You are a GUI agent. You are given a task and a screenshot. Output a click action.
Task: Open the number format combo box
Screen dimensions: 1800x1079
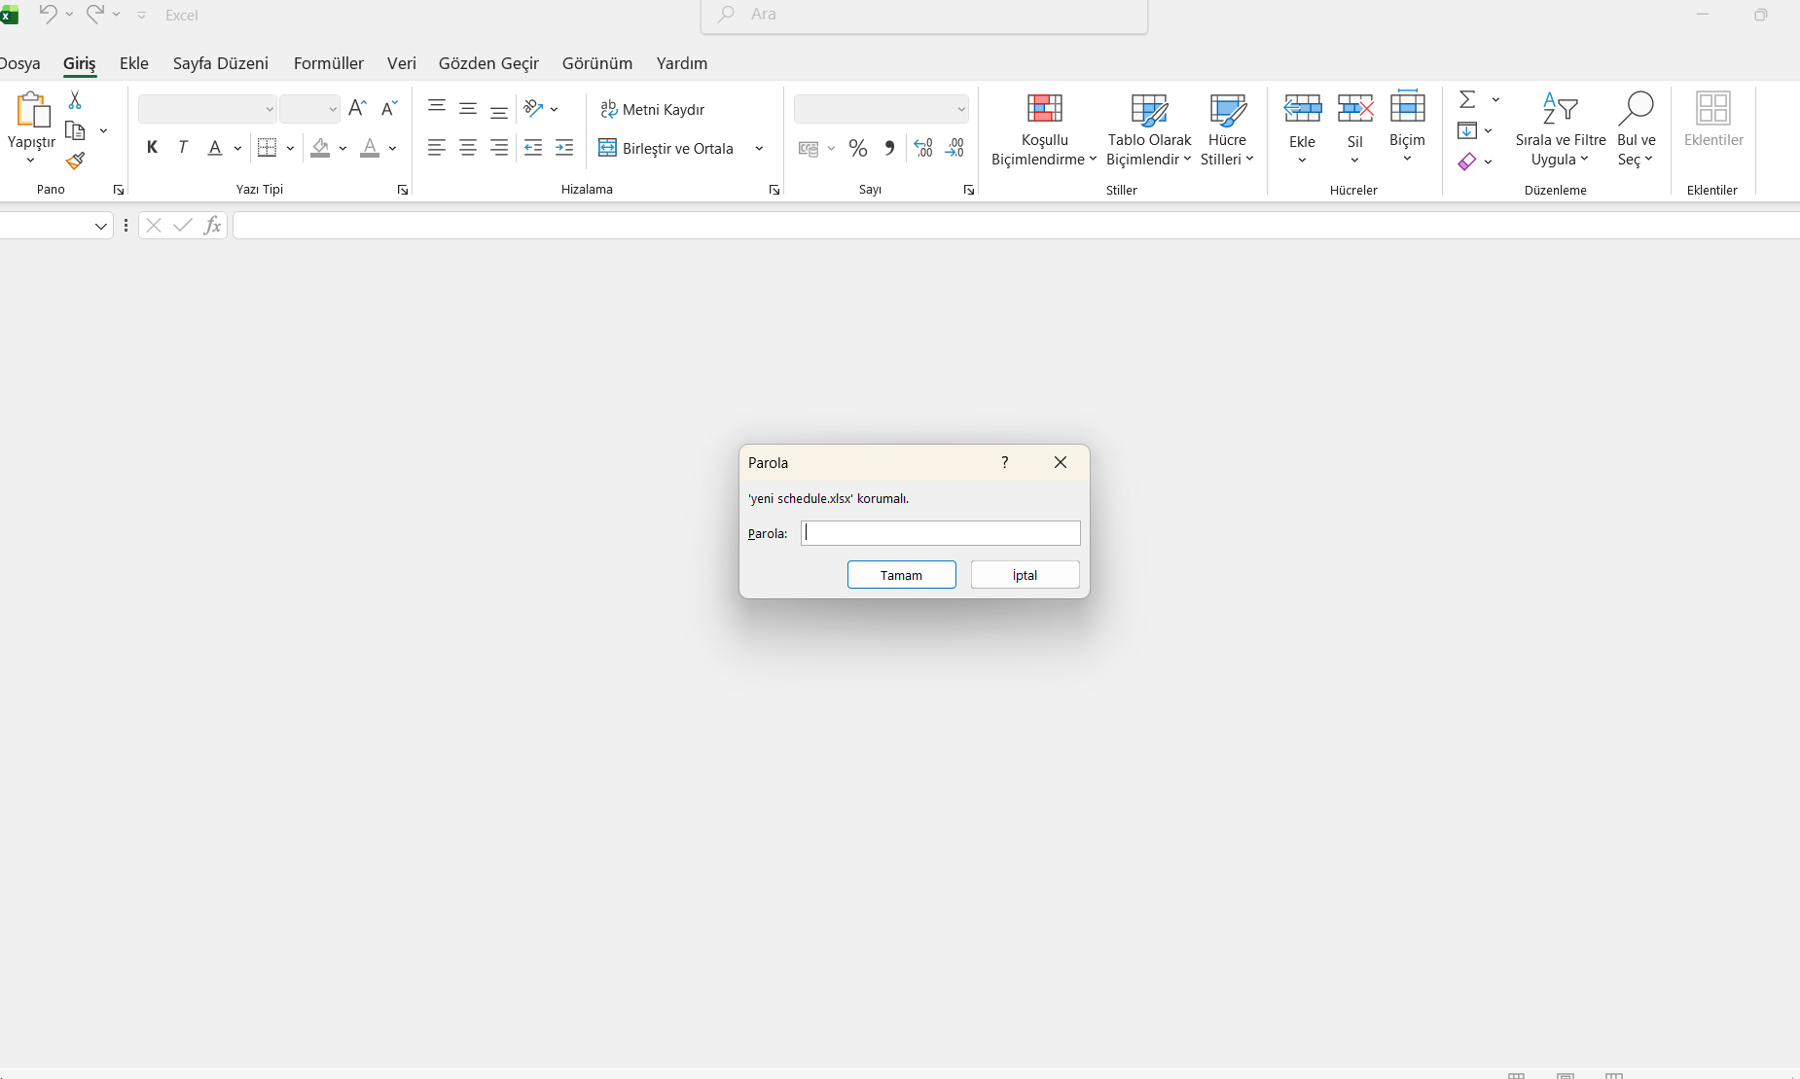coord(882,109)
